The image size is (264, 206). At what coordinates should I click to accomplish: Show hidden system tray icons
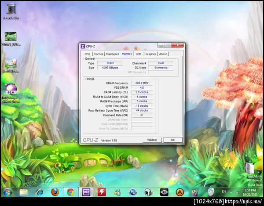click(x=231, y=192)
